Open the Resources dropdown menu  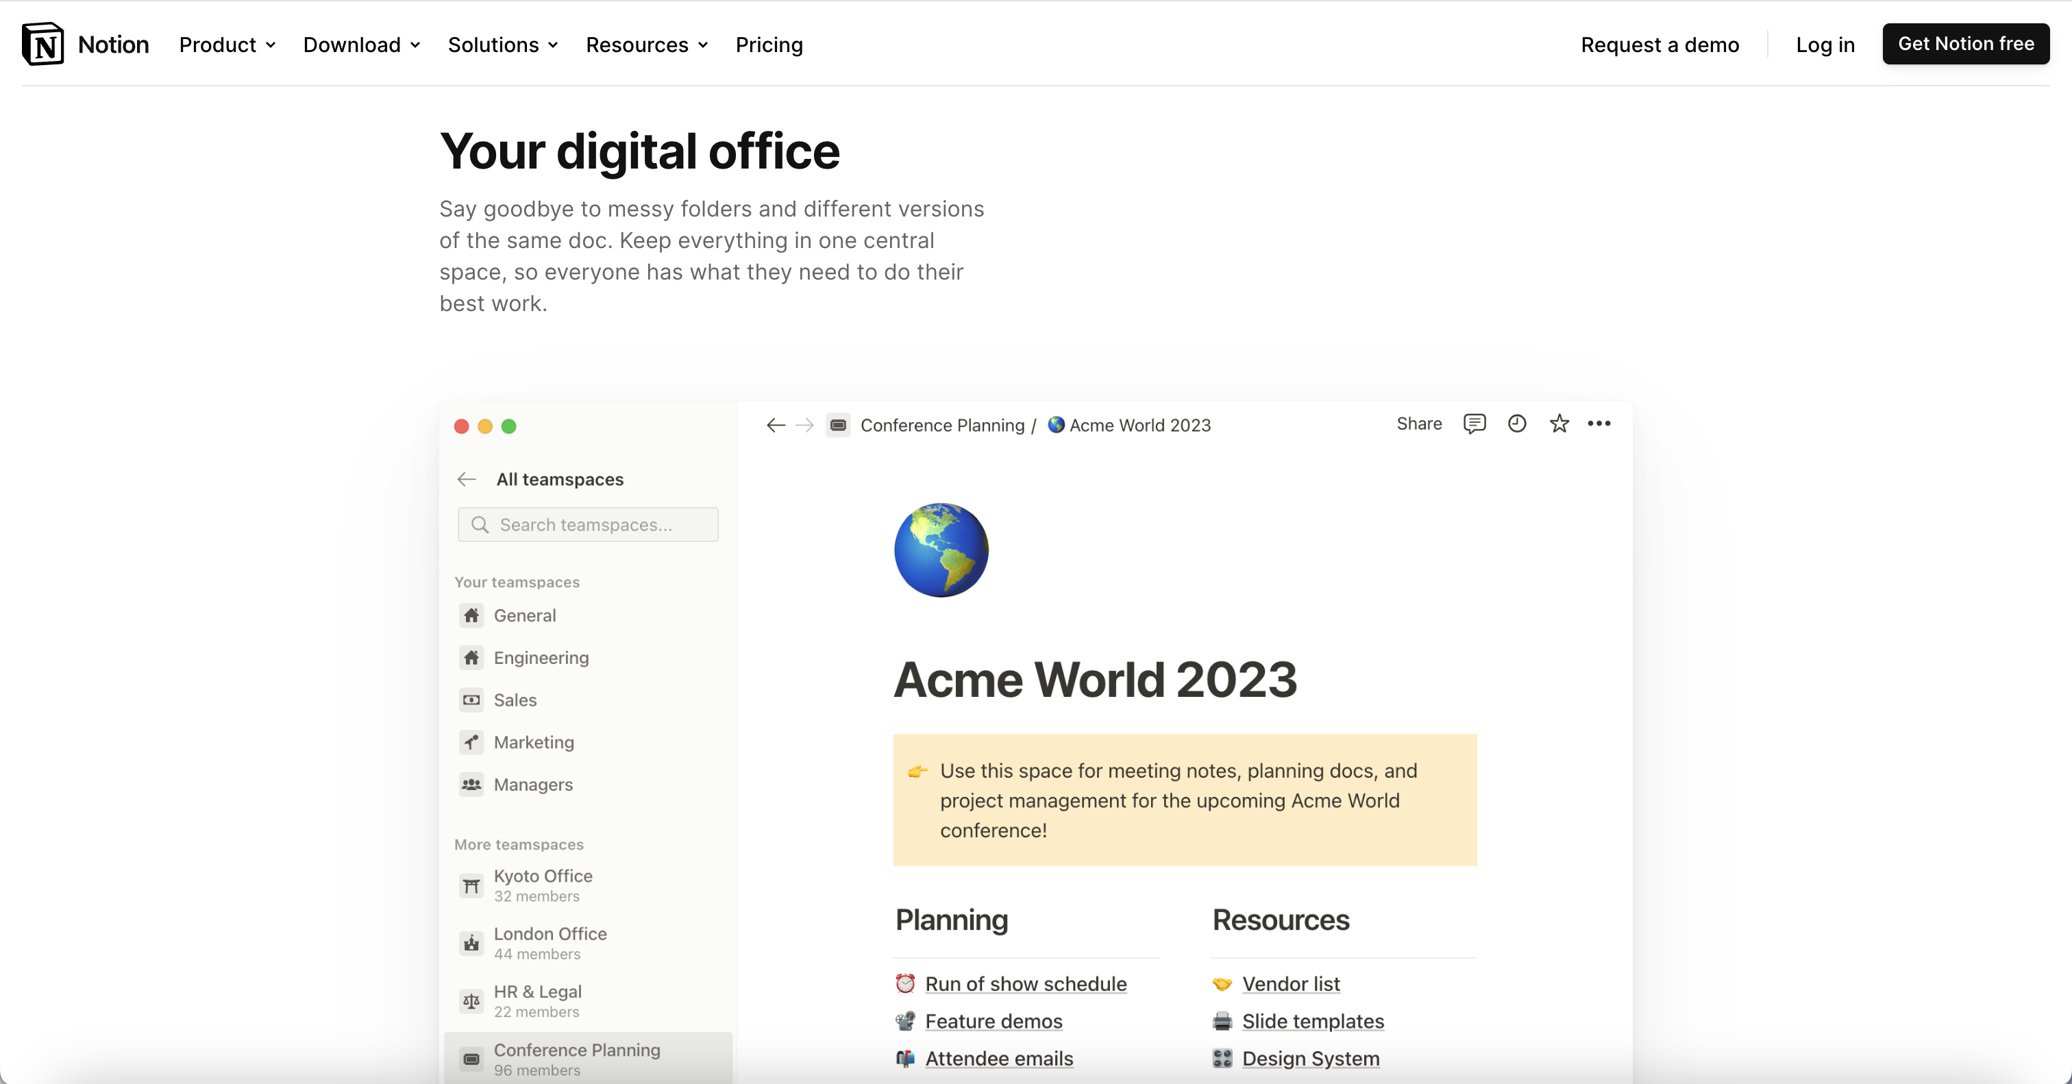tap(647, 45)
